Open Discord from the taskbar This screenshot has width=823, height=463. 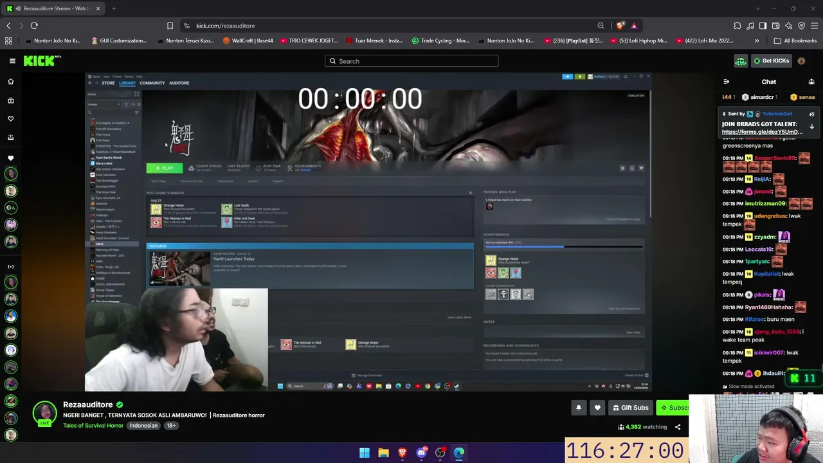[x=421, y=453]
